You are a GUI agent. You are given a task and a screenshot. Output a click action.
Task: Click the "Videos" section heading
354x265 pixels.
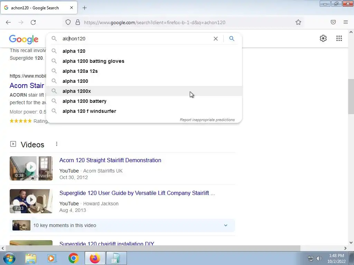pos(32,145)
